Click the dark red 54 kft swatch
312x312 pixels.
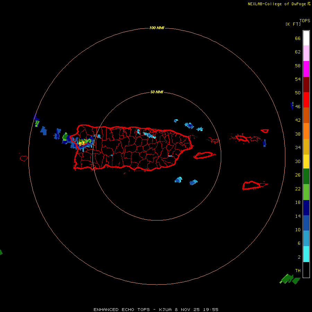(x=306, y=84)
